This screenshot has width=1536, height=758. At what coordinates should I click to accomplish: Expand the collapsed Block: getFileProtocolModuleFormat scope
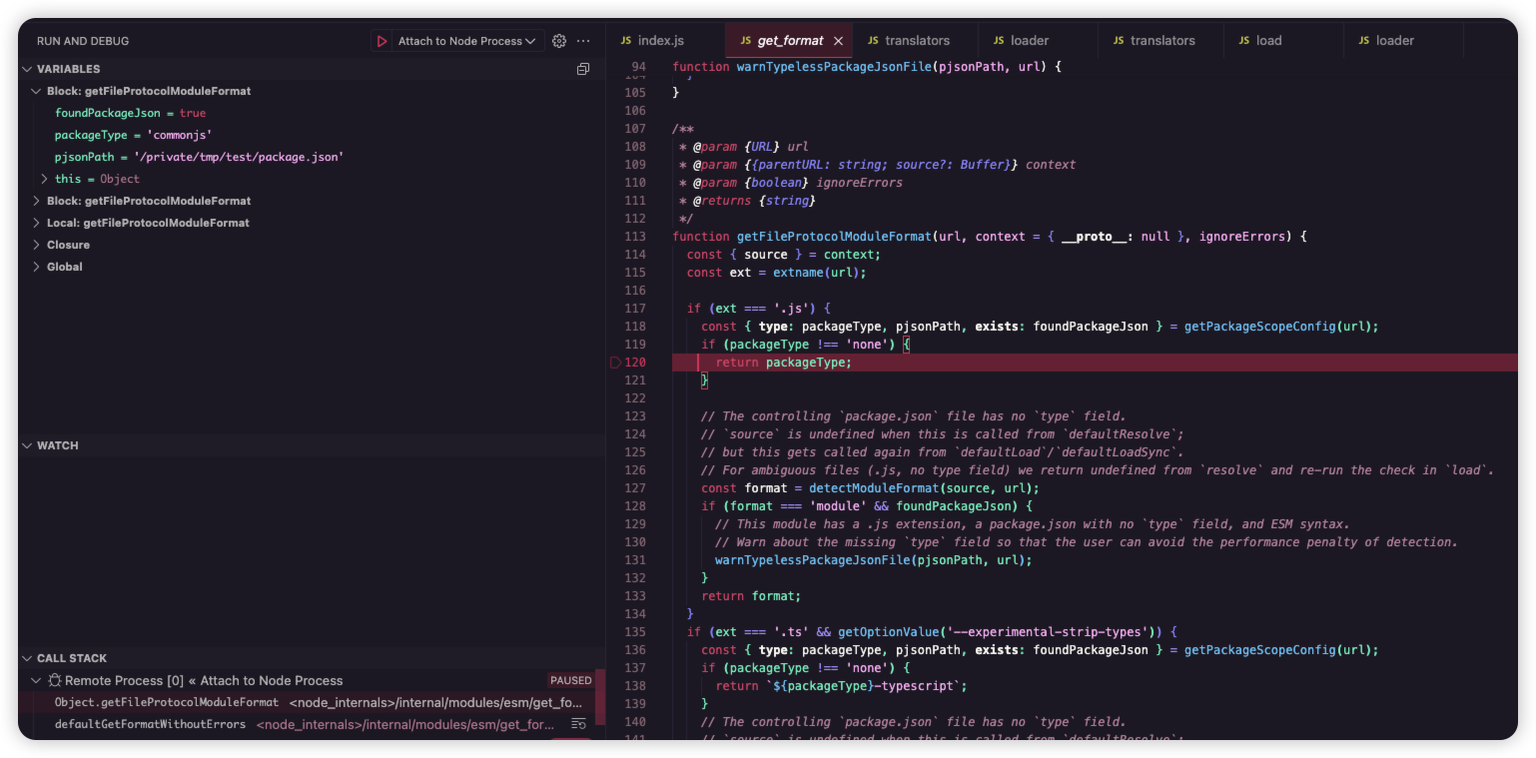(x=37, y=201)
